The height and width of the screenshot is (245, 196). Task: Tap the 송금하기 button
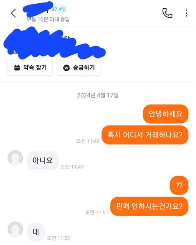point(79,67)
